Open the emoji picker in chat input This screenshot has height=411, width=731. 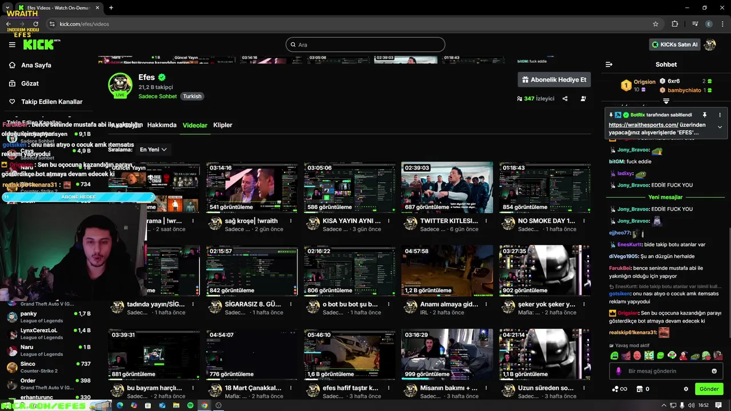pyautogui.click(x=714, y=371)
